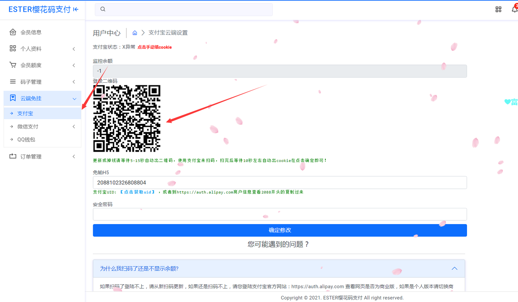Expand the 码子管理 menu chevron
Image resolution: width=518 pixels, height=302 pixels.
coord(74,82)
